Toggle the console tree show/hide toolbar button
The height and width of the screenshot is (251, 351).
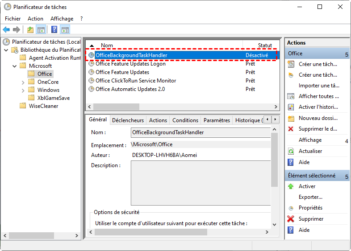pyautogui.click(x=41, y=30)
